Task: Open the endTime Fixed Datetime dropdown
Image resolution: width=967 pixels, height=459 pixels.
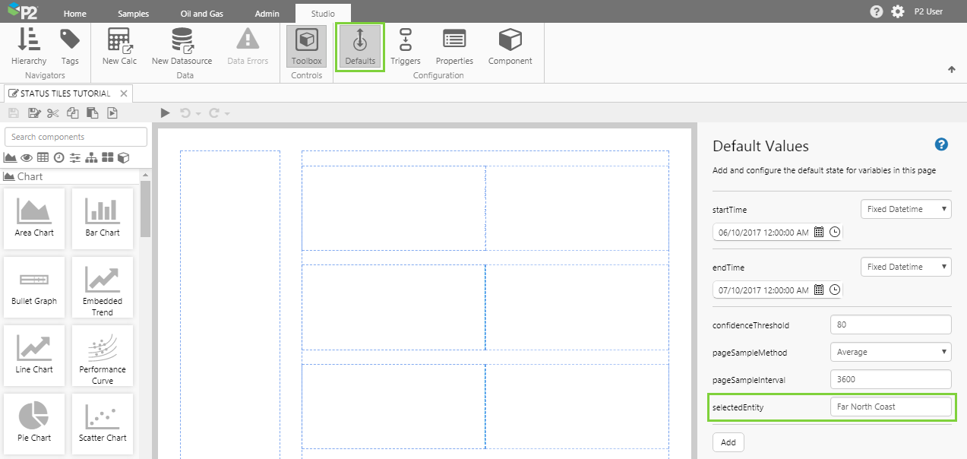Action: pyautogui.click(x=905, y=267)
